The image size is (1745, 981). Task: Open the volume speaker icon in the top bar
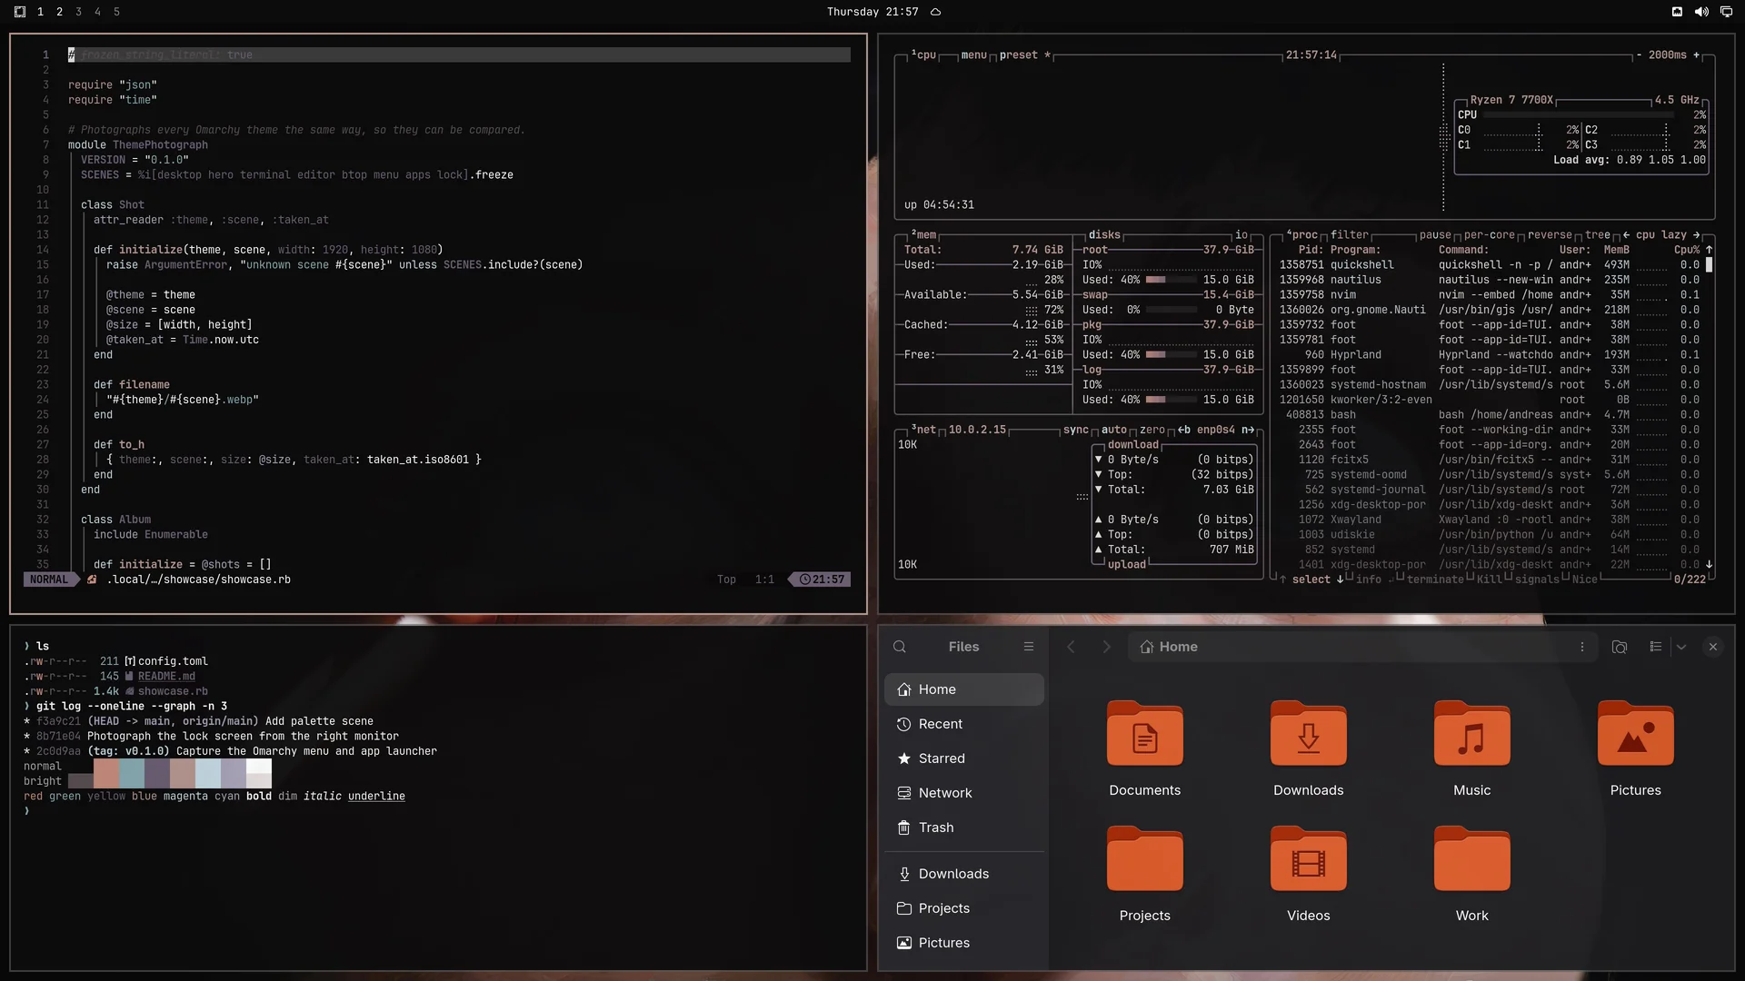click(1701, 12)
